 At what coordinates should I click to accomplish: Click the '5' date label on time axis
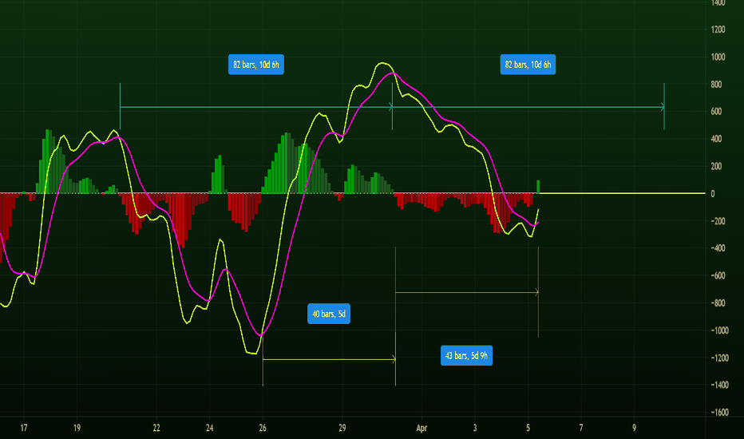[528, 428]
